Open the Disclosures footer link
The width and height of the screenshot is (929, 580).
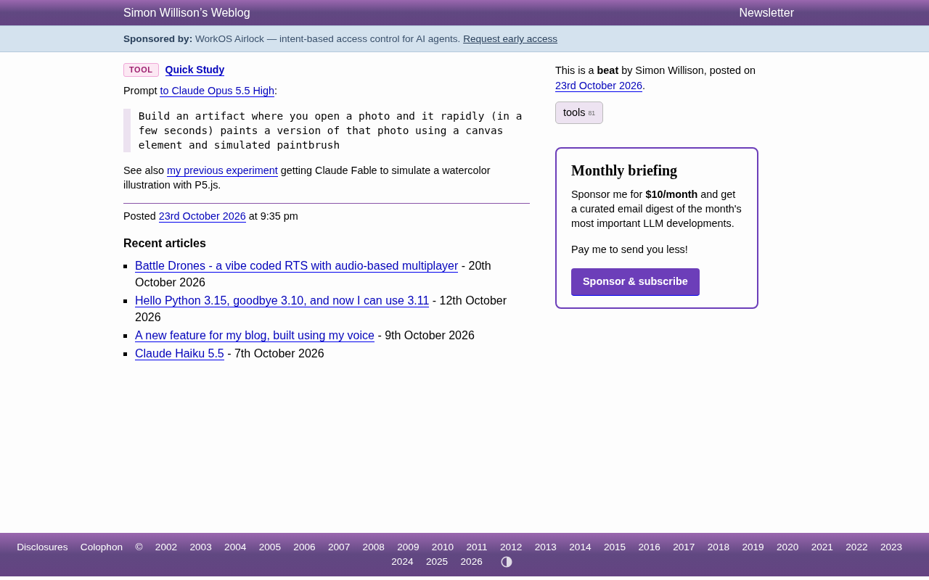(x=42, y=547)
